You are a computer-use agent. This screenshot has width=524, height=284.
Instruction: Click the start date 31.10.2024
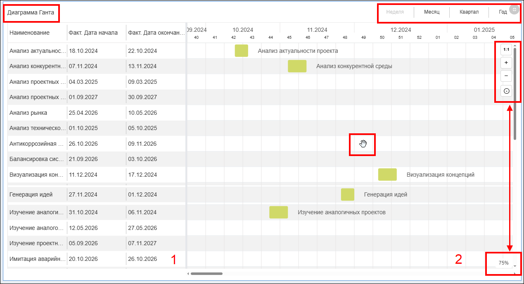tap(83, 212)
